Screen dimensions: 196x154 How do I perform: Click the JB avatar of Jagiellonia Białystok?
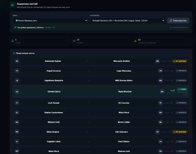17,81
